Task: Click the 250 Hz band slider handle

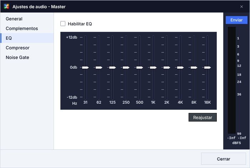Action: [x=126, y=68]
